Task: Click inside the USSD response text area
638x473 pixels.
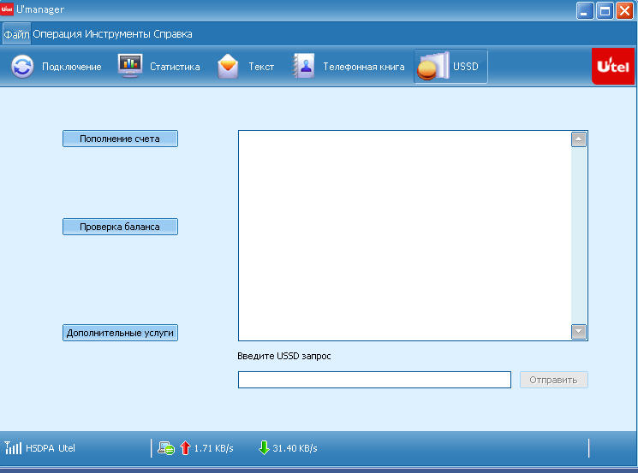Action: tap(405, 236)
